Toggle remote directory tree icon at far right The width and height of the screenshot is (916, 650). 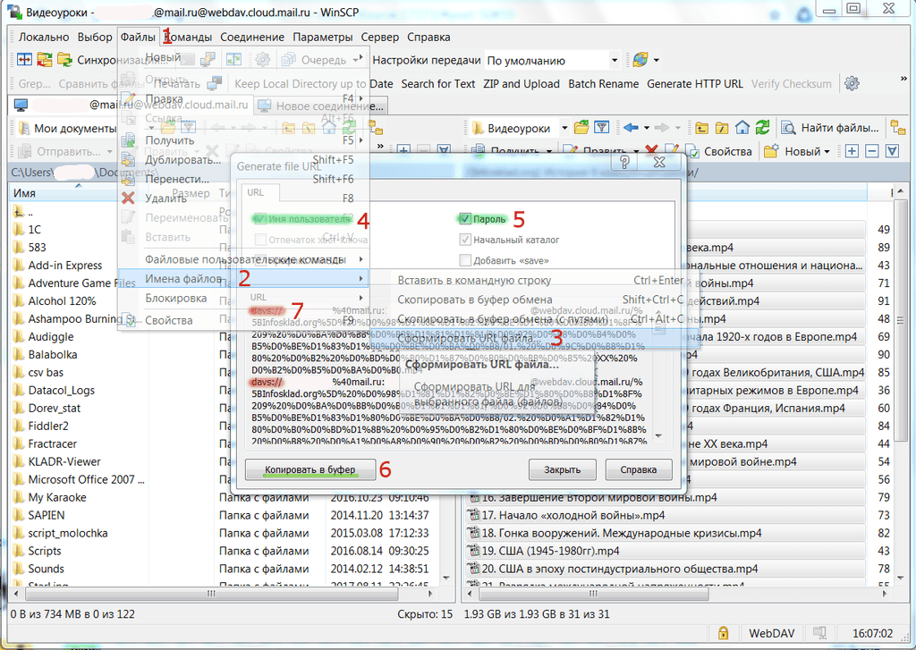(897, 127)
